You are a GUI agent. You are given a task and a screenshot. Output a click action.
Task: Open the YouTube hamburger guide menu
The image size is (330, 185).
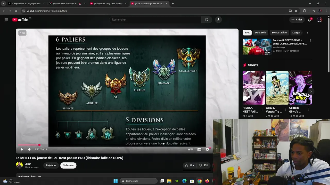tap(6, 20)
